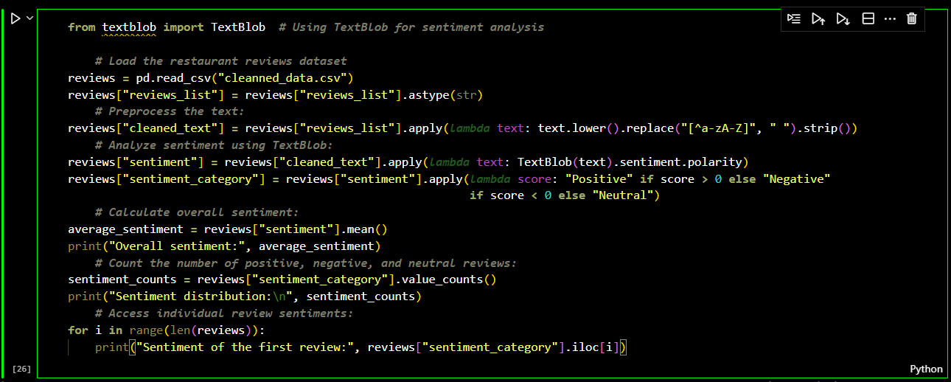Open the More Actions ellipsis menu
The image size is (951, 382).
(x=890, y=19)
